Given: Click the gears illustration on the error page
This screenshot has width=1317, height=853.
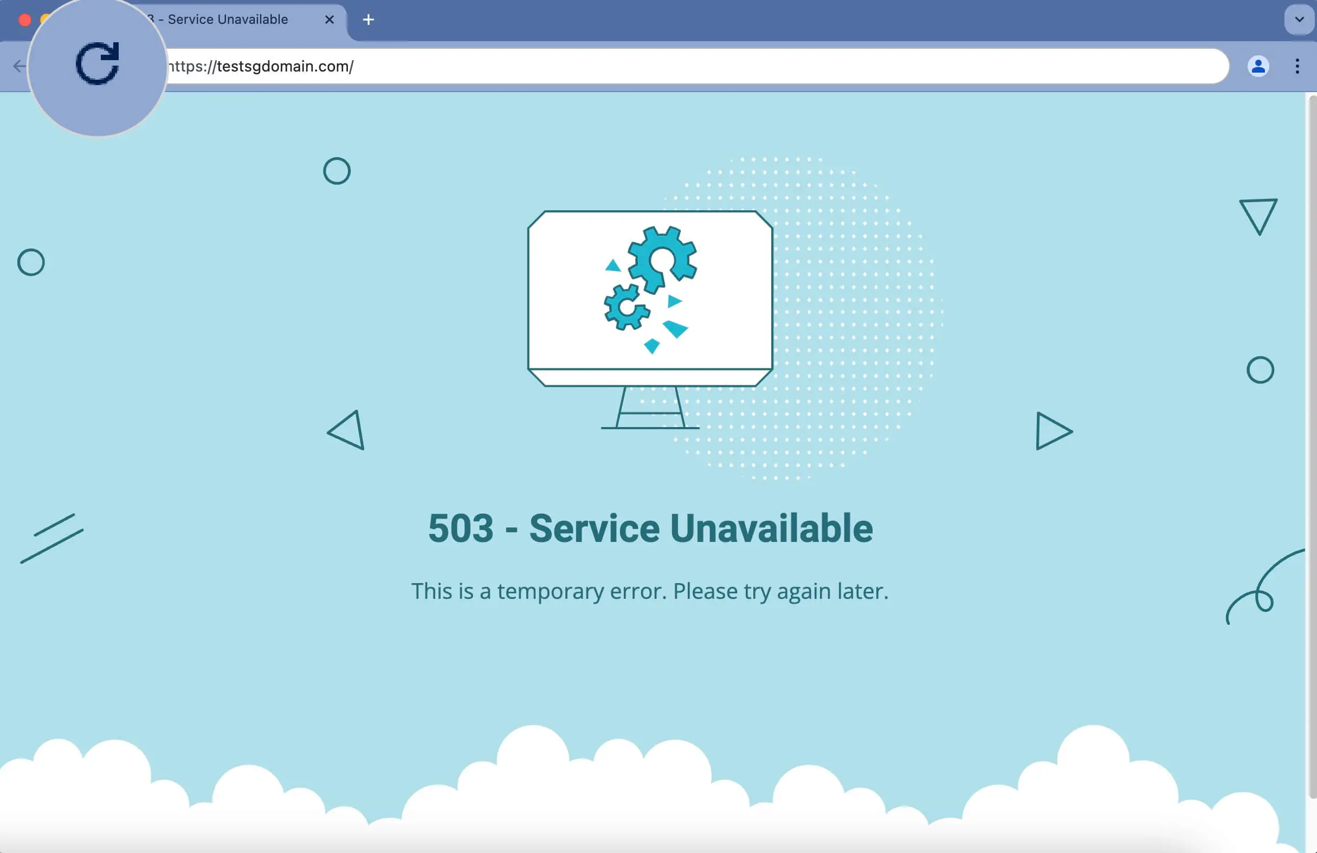Looking at the screenshot, I should 653,282.
